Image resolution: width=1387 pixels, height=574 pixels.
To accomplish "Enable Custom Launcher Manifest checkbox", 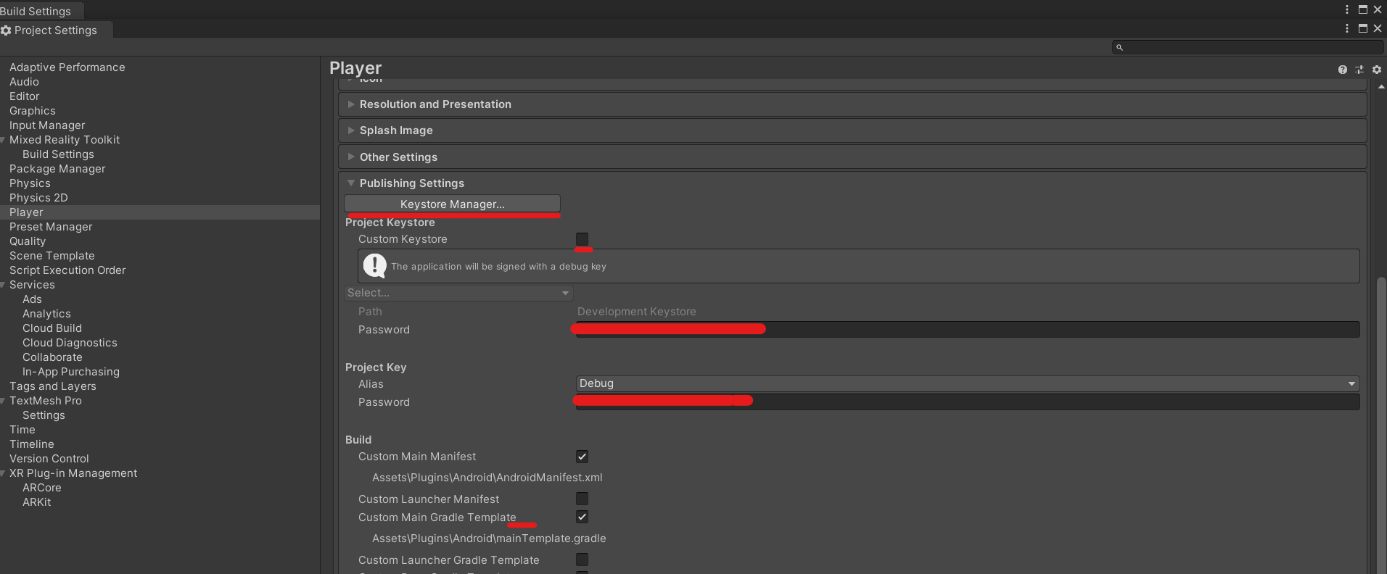I will point(582,499).
